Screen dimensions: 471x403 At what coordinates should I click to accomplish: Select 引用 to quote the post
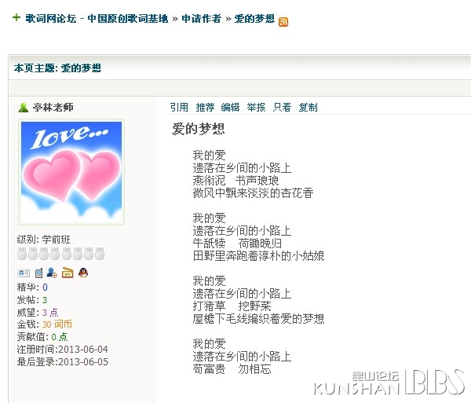pos(179,107)
